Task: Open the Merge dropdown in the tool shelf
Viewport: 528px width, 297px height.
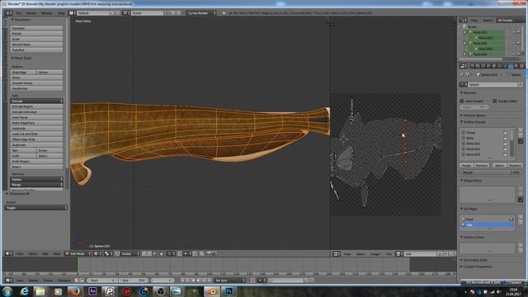Action: [36, 185]
